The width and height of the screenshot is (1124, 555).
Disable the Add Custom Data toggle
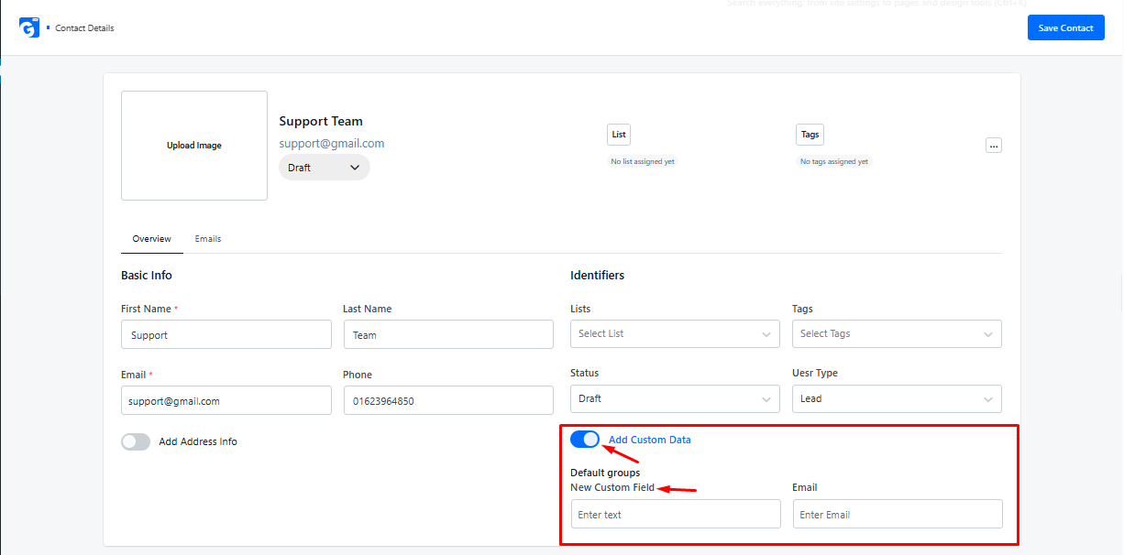point(585,440)
